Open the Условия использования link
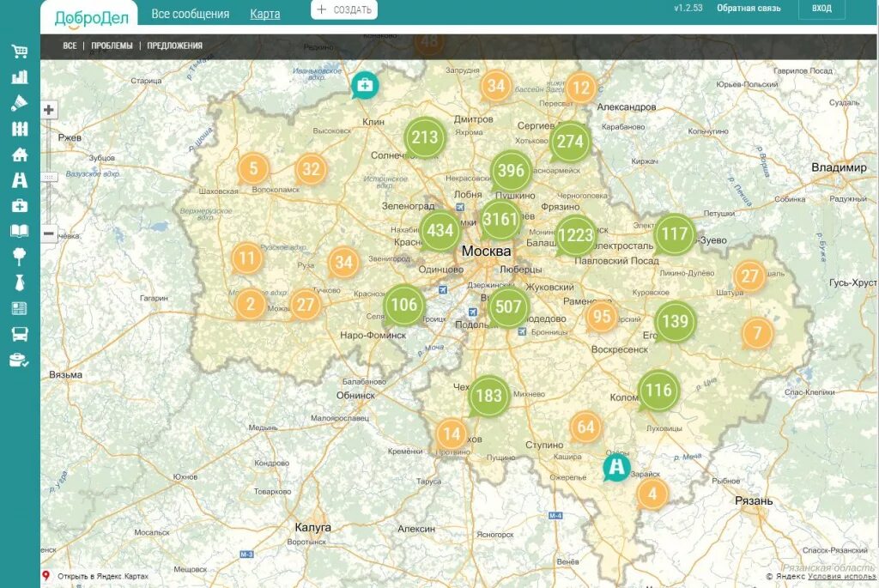The image size is (879, 588). (843, 576)
